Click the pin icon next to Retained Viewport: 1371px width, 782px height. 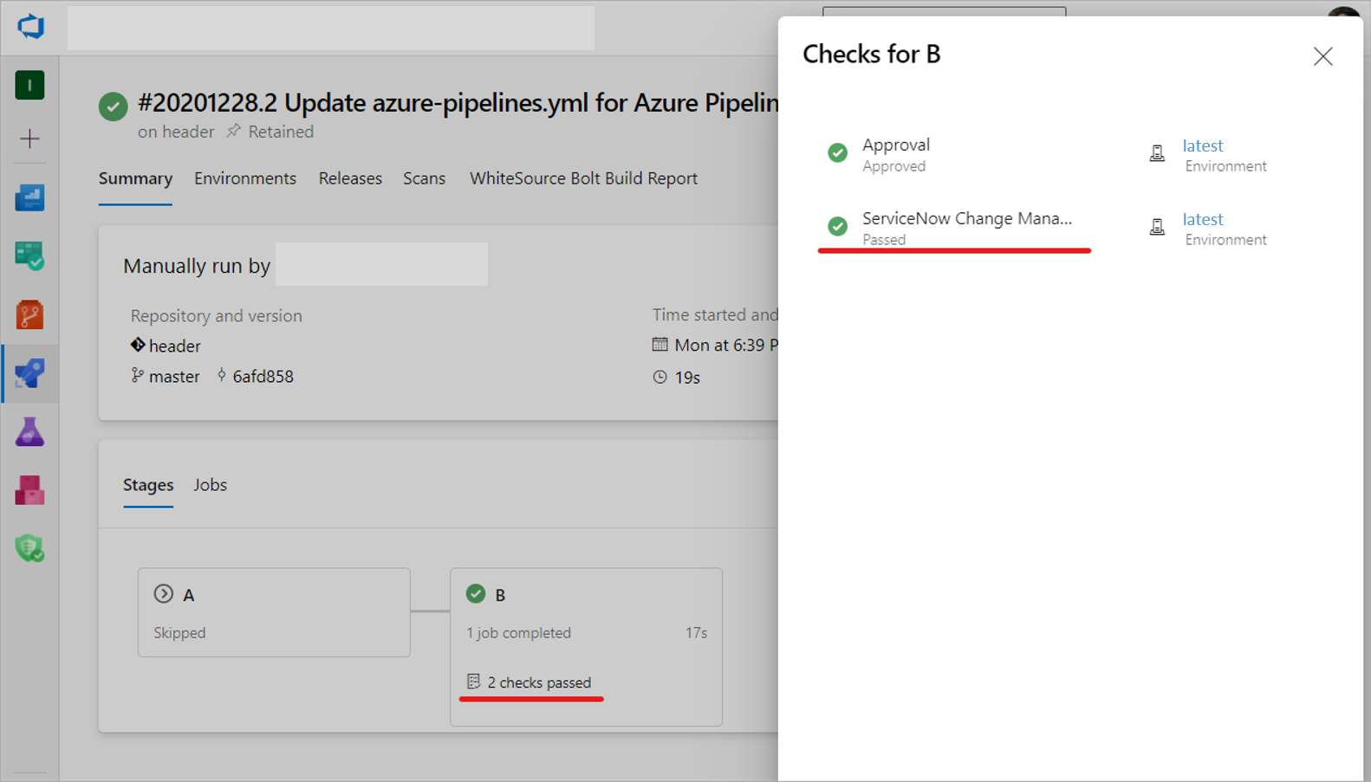click(233, 131)
